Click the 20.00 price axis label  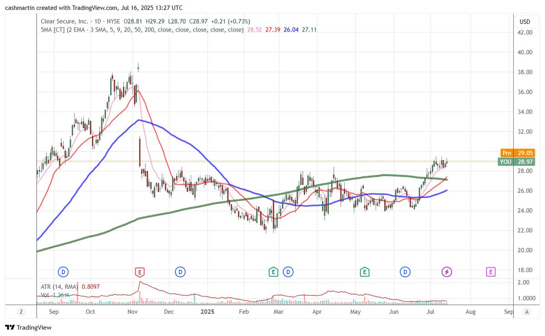click(526, 250)
